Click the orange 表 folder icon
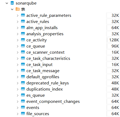Screen dimensions: 120x117 click(x=18, y=9)
